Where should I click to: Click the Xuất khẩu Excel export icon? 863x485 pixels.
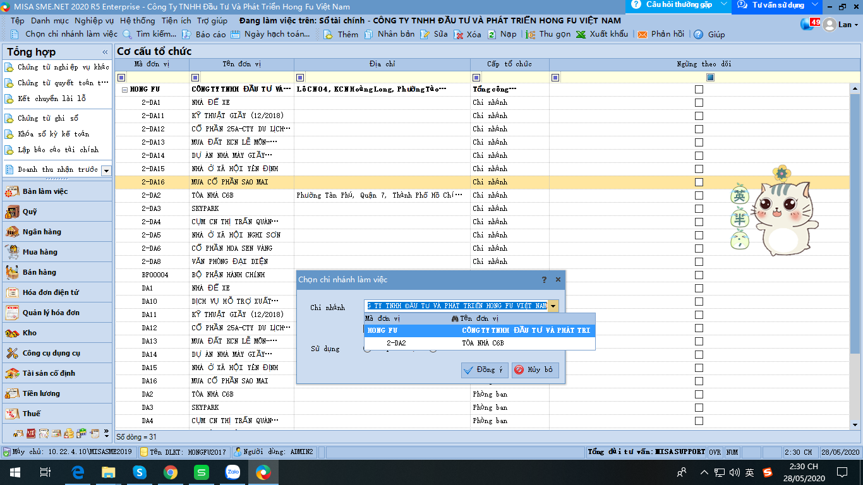[581, 35]
